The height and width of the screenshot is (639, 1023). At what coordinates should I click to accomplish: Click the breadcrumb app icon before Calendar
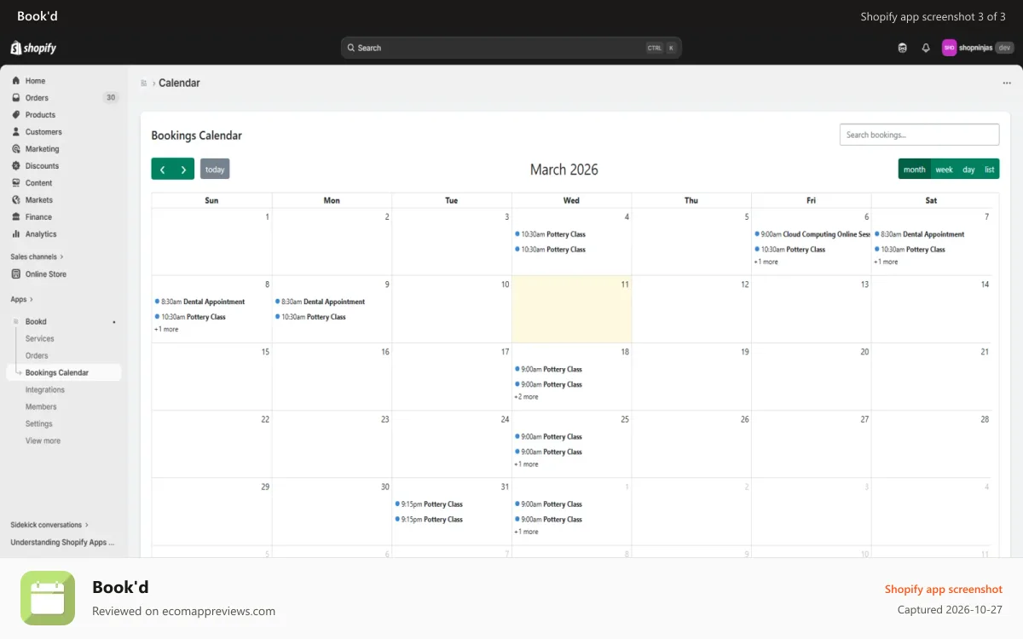pyautogui.click(x=144, y=83)
